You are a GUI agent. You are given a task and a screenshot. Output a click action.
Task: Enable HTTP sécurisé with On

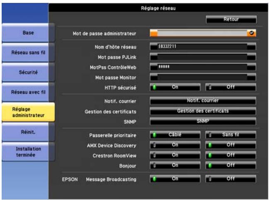pyautogui.click(x=175, y=87)
